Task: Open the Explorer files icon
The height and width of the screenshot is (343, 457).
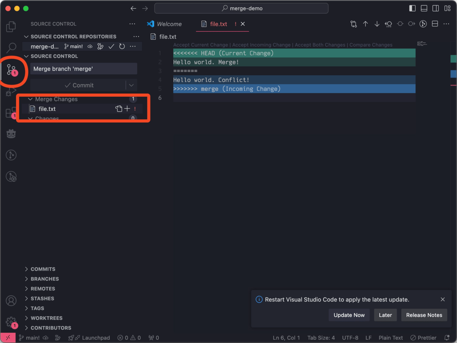Action: (11, 27)
